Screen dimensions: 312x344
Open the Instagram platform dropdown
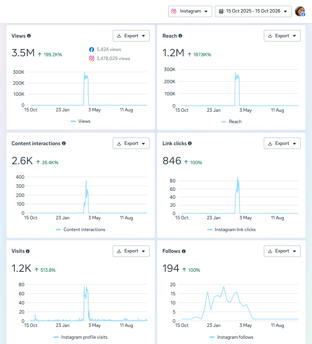coord(190,11)
